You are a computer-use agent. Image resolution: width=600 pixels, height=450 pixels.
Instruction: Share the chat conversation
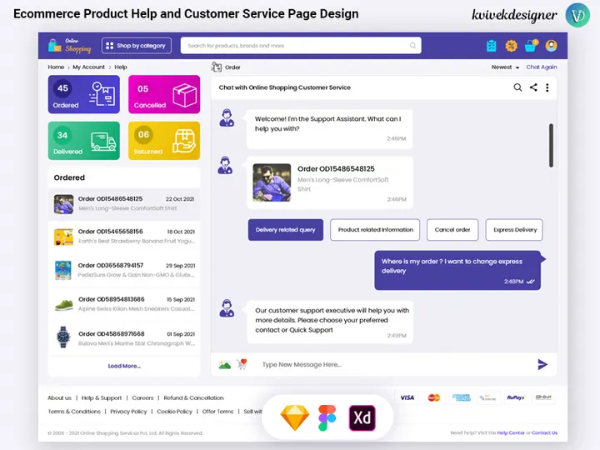pyautogui.click(x=533, y=87)
